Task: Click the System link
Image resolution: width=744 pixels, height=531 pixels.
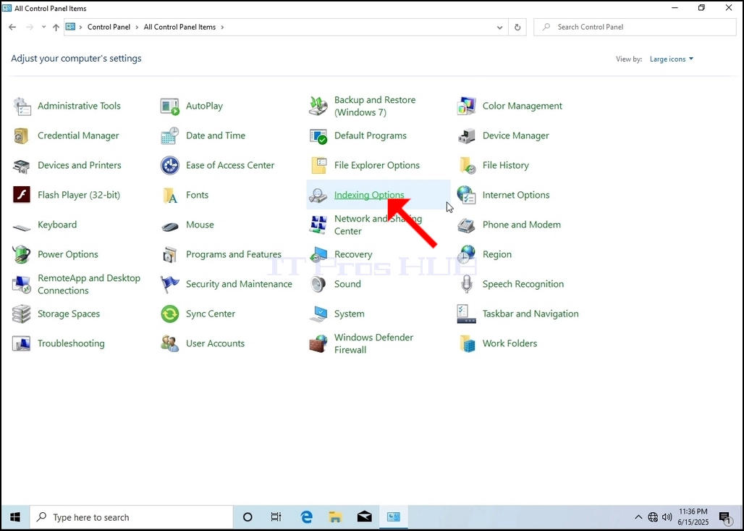Action: coord(350,314)
